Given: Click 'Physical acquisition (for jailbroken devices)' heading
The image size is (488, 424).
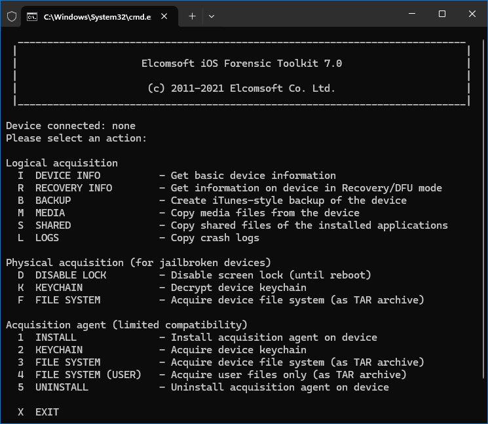Looking at the screenshot, I should point(138,263).
